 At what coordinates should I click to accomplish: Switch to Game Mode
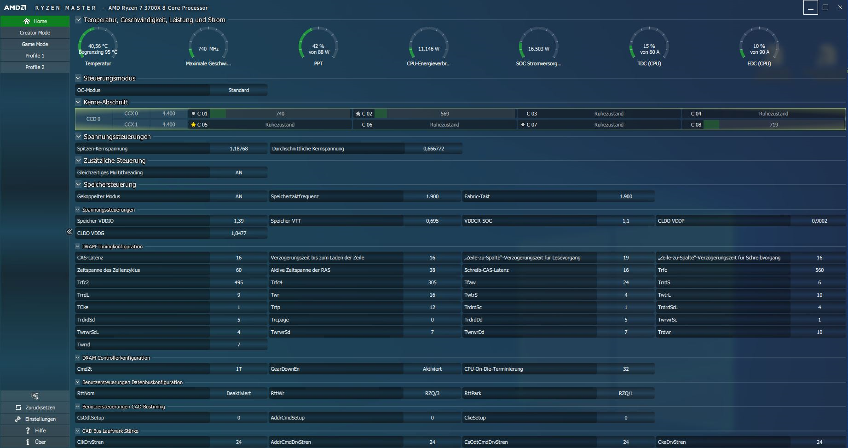[35, 44]
